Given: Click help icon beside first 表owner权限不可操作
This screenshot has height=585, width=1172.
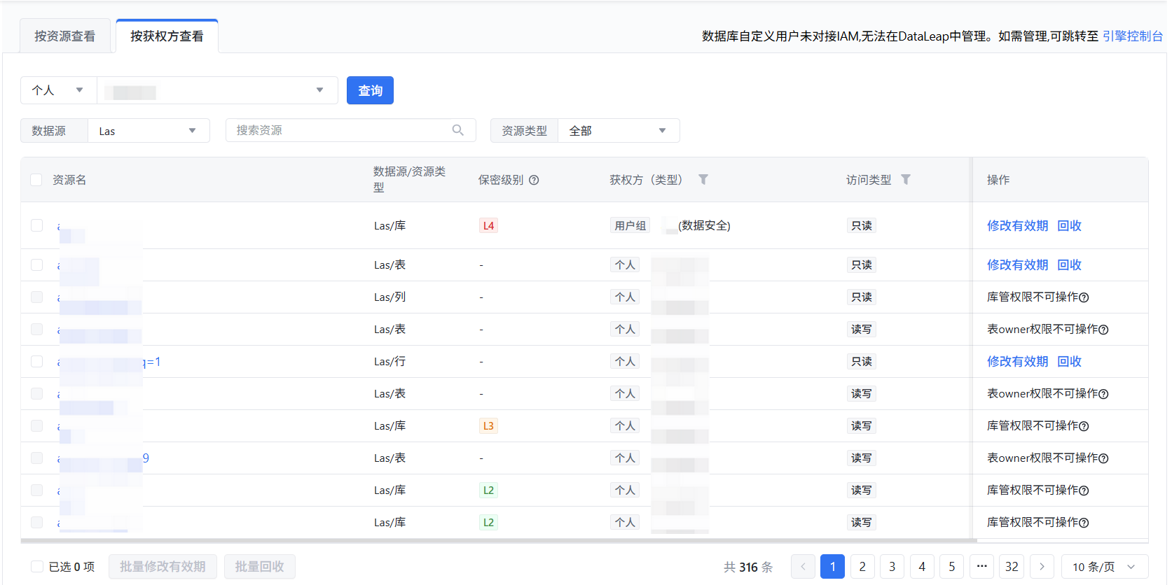Looking at the screenshot, I should point(1103,330).
